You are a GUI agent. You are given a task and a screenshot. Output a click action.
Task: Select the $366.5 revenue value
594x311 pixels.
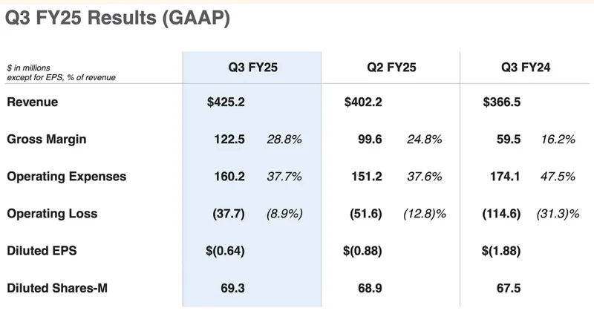point(500,102)
